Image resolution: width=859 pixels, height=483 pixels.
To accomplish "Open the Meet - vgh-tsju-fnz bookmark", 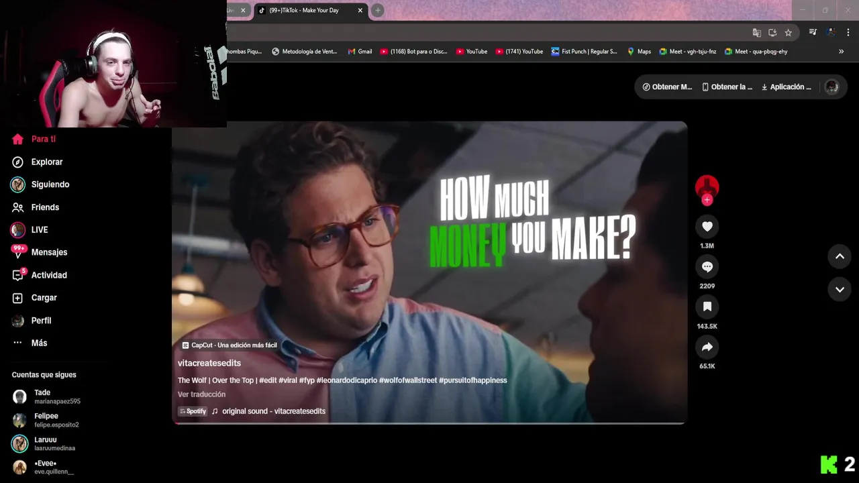I will point(688,52).
